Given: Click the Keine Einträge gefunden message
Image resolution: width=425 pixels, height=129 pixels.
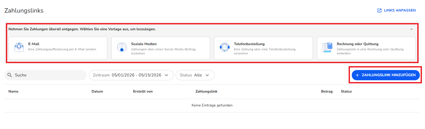Looking at the screenshot, I should tap(212, 105).
